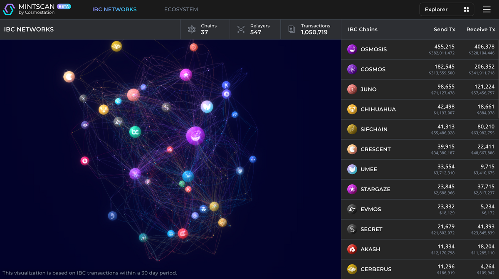This screenshot has height=279, width=499.
Task: Open the Explorer dropdown
Action: pyautogui.click(x=447, y=10)
